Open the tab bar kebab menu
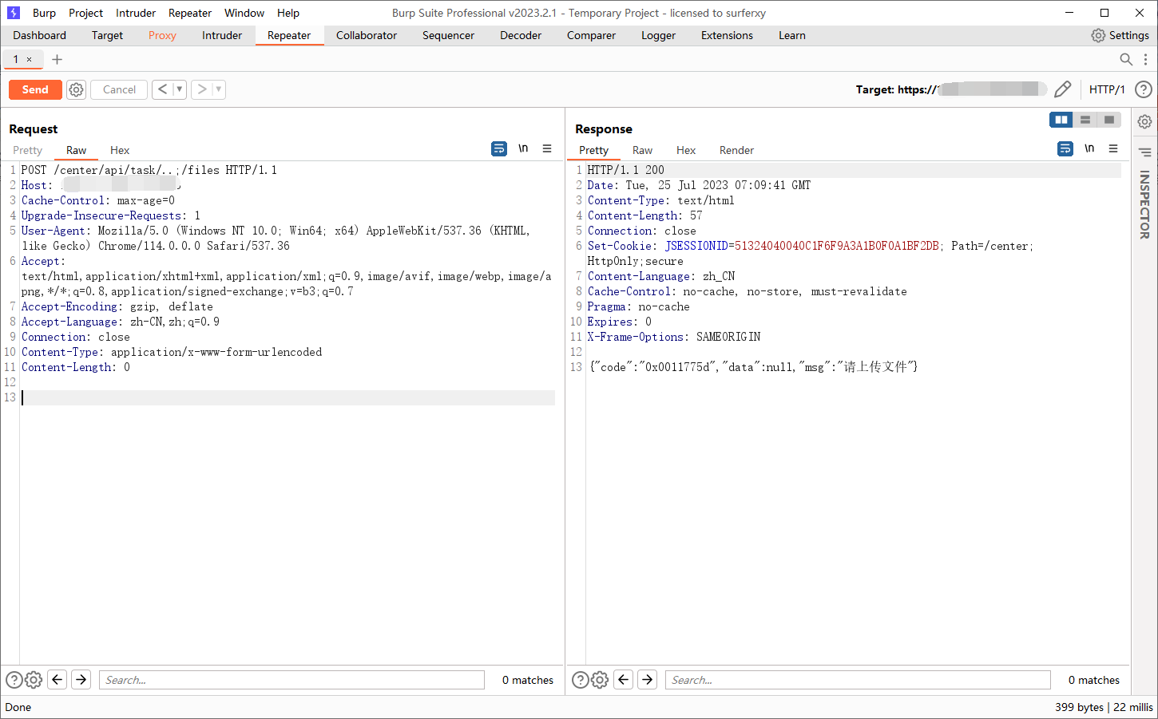This screenshot has height=719, width=1158. (1145, 59)
